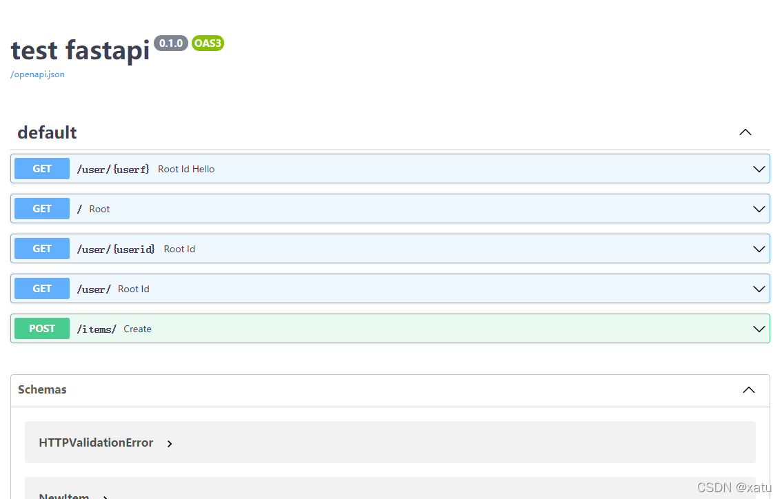Viewport: 782px width, 499px height.
Task: Click the GET badge for /user/{userid}
Action: [x=42, y=248]
